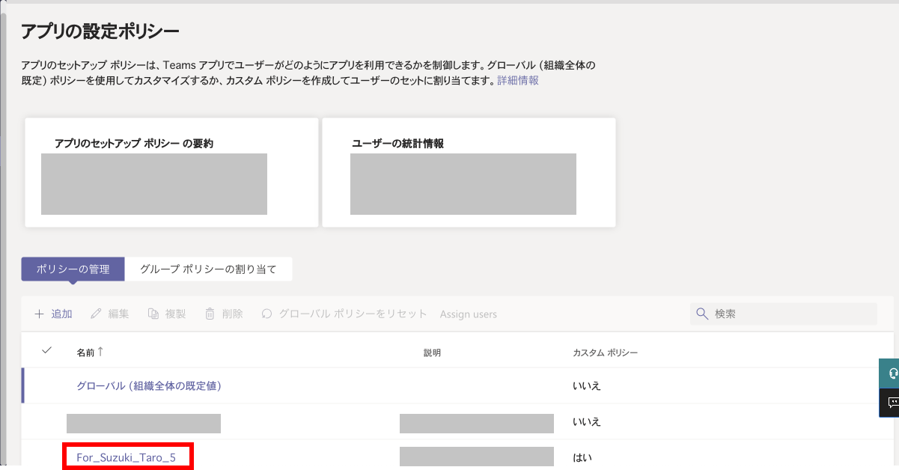Switch to グループ ポリシーの割り当て tab
The height and width of the screenshot is (470, 899).
click(x=208, y=269)
